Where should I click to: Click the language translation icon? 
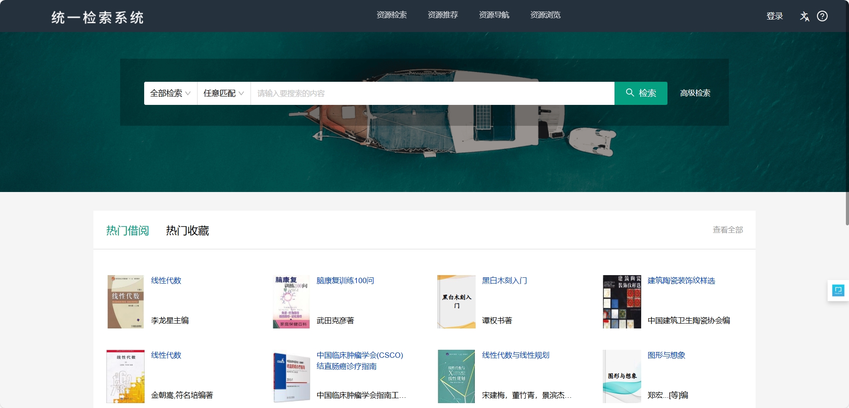click(804, 16)
